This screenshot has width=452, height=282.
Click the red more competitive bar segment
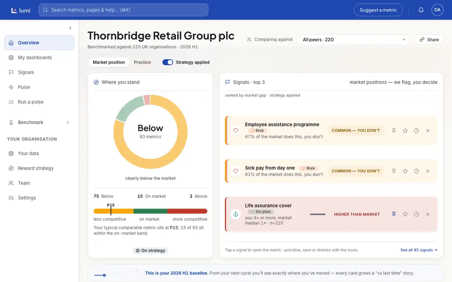[187, 211]
